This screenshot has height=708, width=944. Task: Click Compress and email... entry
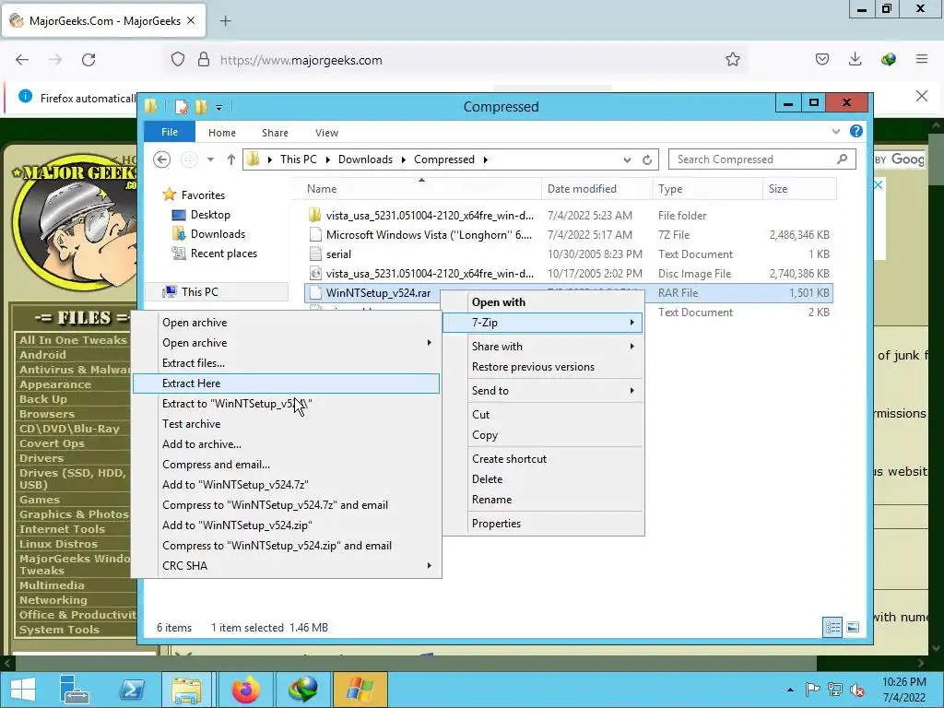click(286, 465)
